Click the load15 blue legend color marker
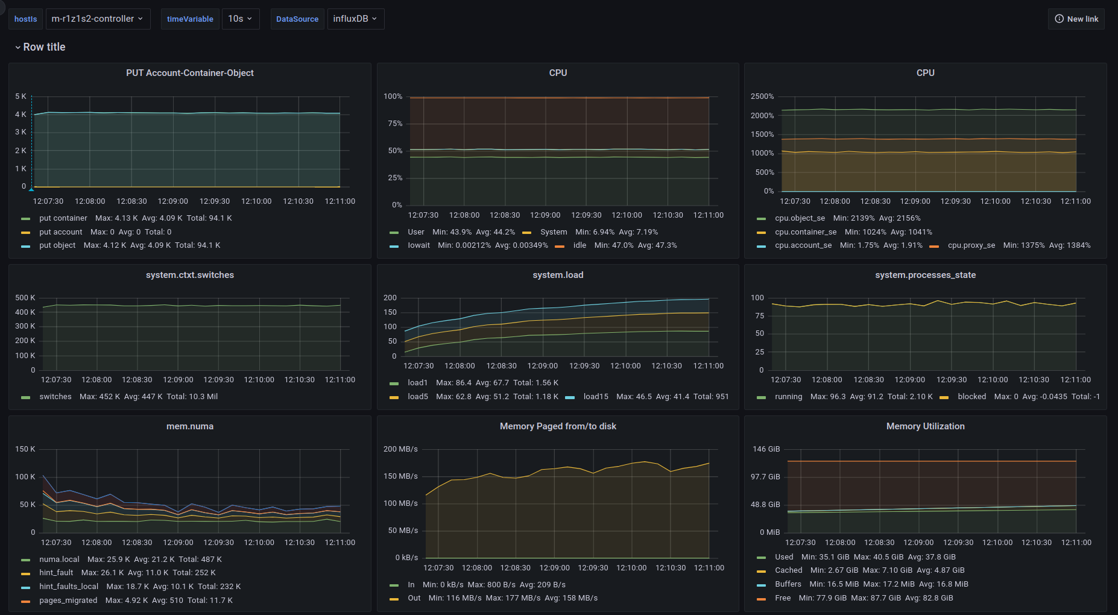The image size is (1118, 615). (570, 397)
